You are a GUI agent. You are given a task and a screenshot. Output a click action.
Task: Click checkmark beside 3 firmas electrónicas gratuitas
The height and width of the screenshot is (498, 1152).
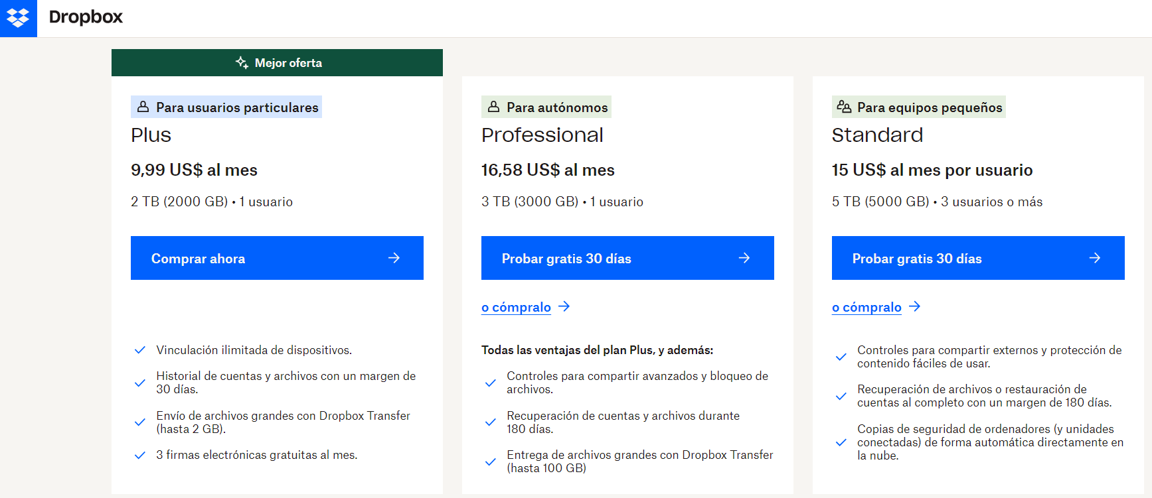coord(140,455)
